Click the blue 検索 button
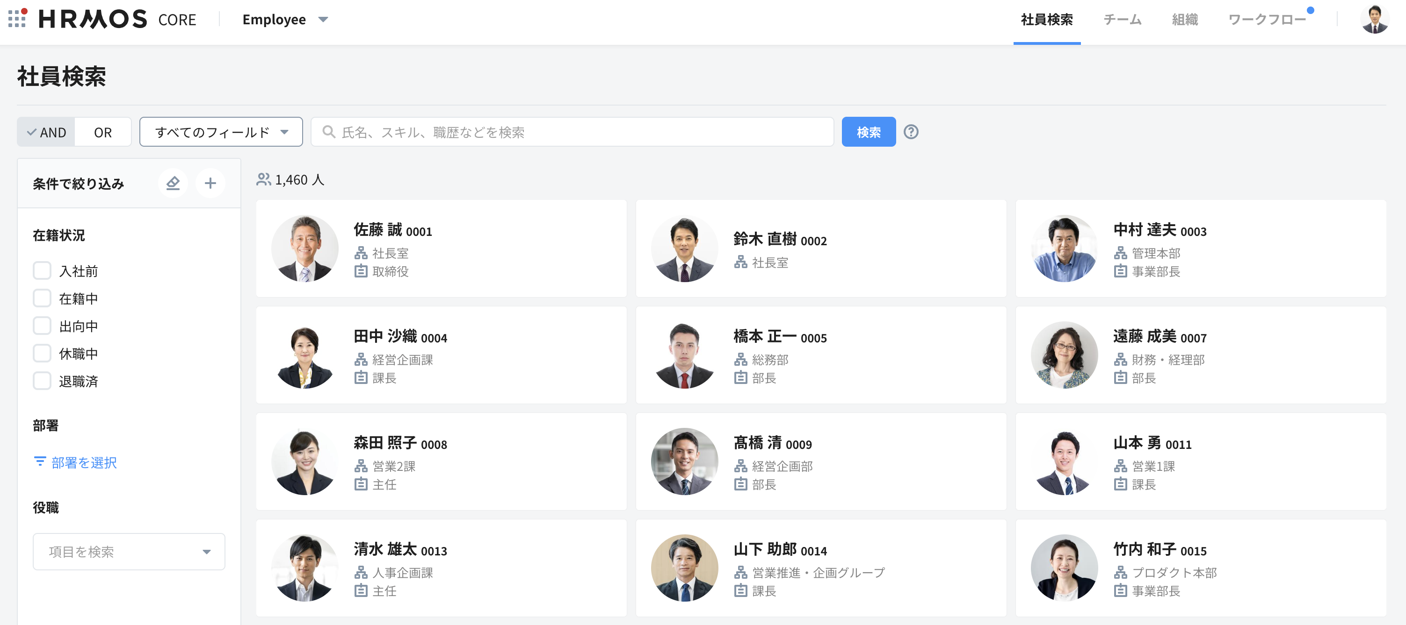Screen dimensions: 1406x625 (x=869, y=132)
